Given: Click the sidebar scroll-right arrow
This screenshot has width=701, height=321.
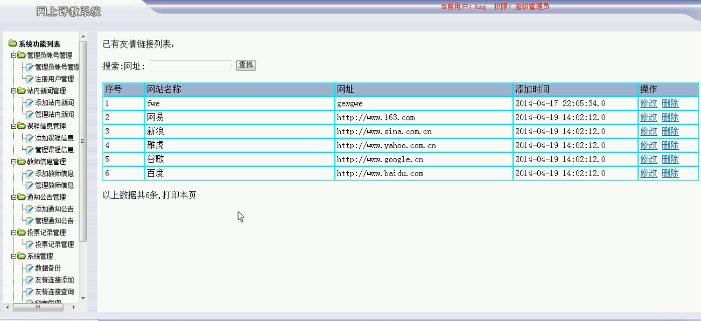Looking at the screenshot, I should coord(74,307).
